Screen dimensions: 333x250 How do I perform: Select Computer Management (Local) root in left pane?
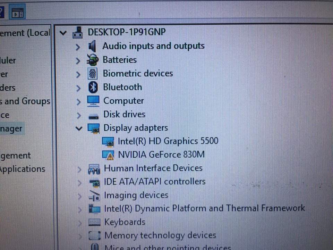(25, 33)
